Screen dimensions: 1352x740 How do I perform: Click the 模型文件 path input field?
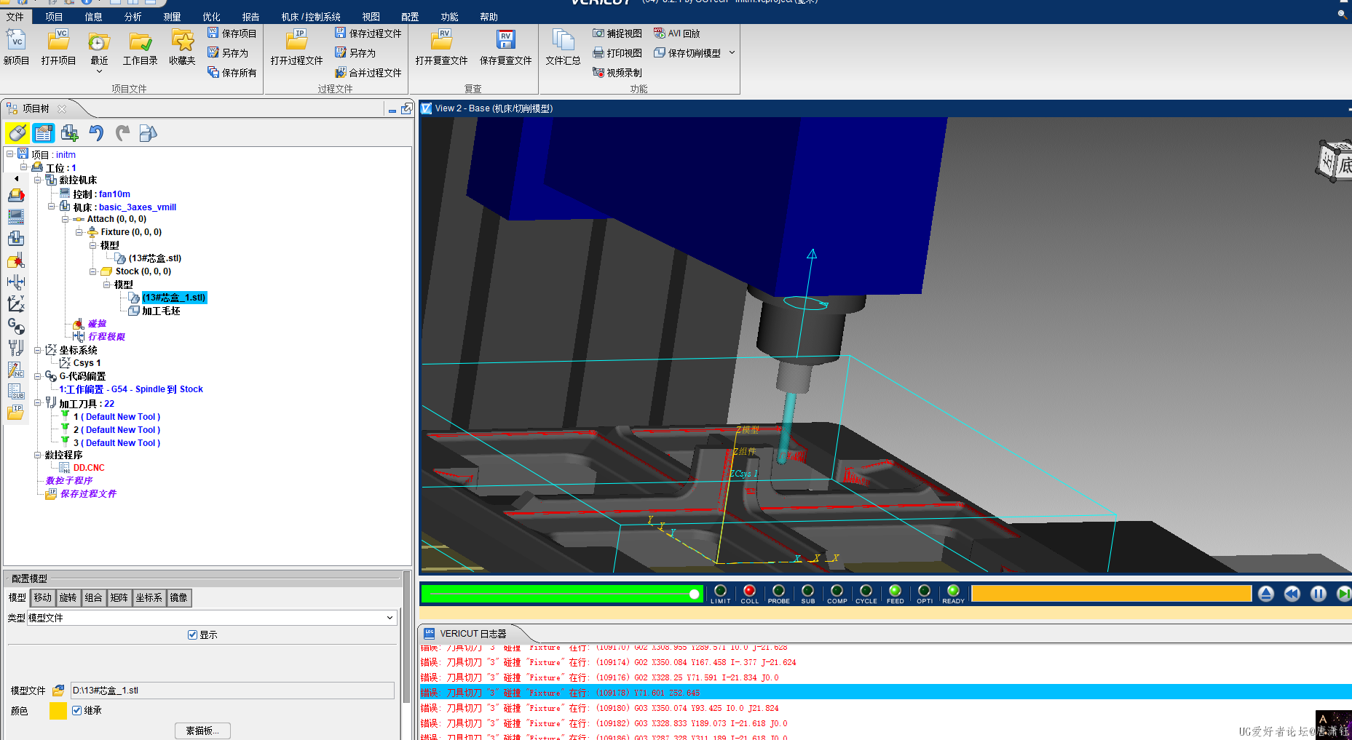pos(232,691)
